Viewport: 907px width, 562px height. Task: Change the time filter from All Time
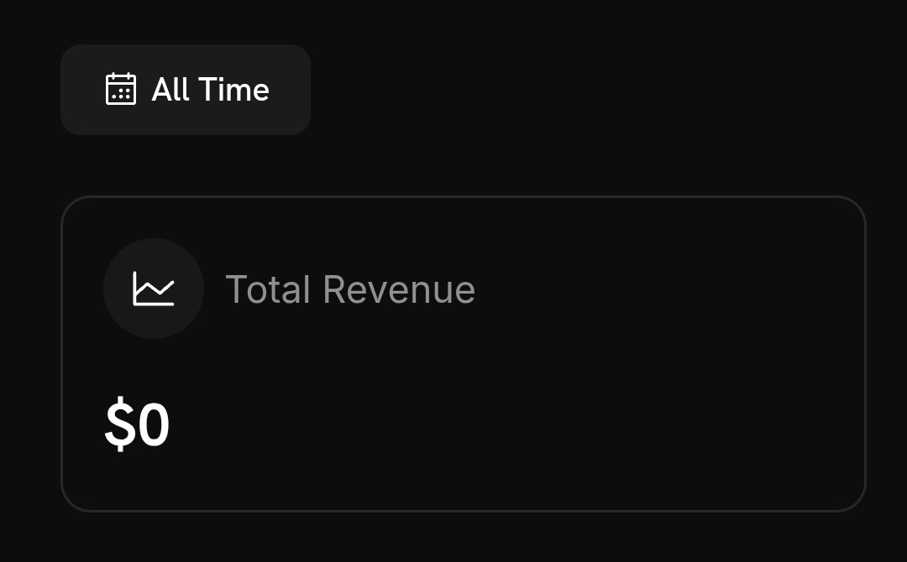(186, 90)
